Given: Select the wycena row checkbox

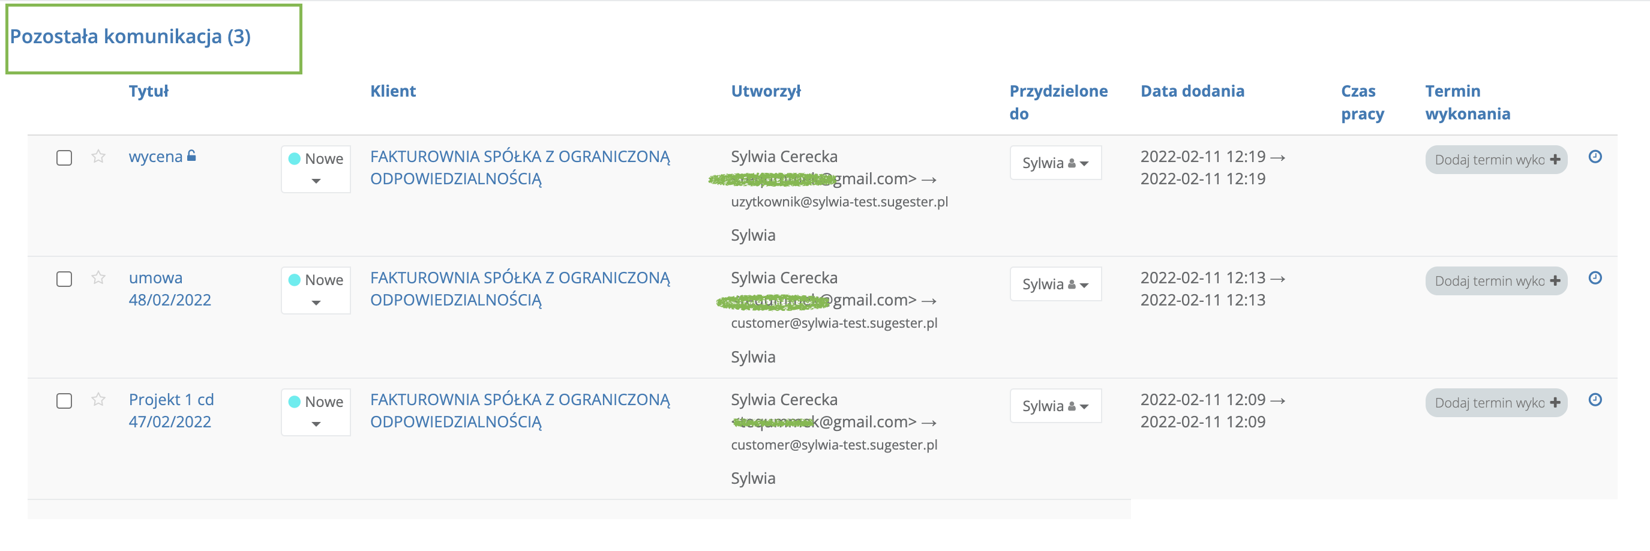Looking at the screenshot, I should 64,158.
